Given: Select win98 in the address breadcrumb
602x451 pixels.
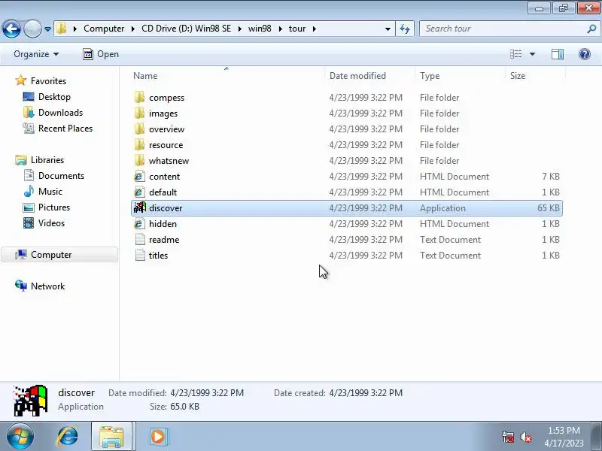Looking at the screenshot, I should click(260, 29).
